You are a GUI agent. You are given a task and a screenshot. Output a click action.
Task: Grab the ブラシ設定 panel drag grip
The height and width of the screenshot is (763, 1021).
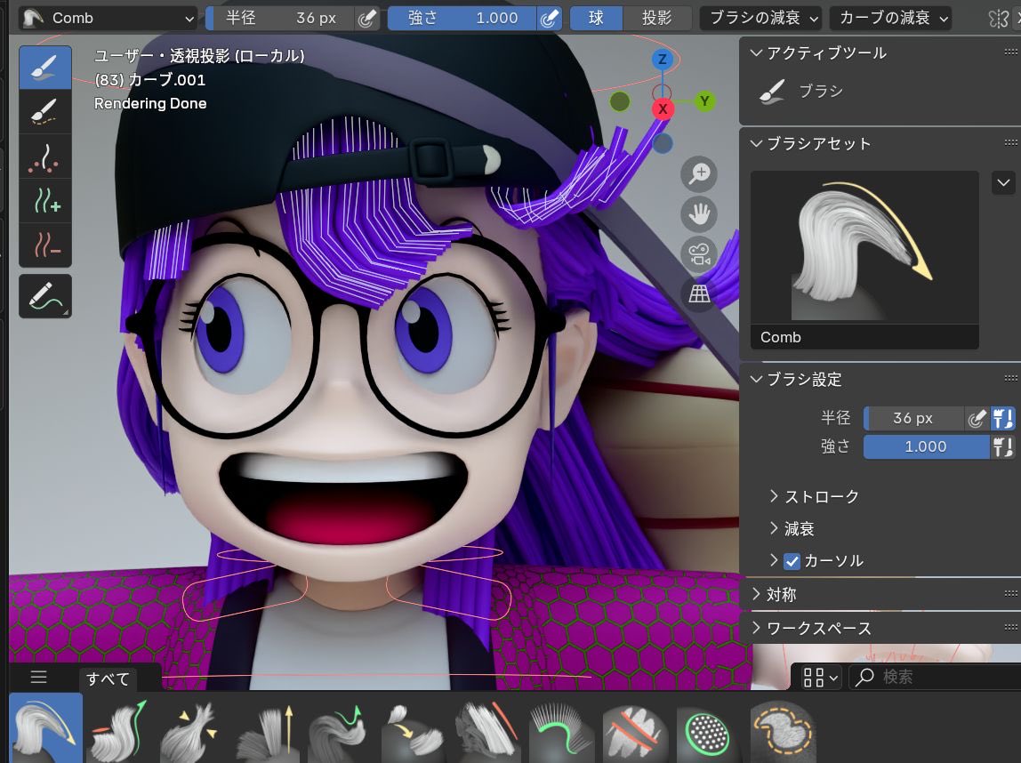click(1010, 378)
